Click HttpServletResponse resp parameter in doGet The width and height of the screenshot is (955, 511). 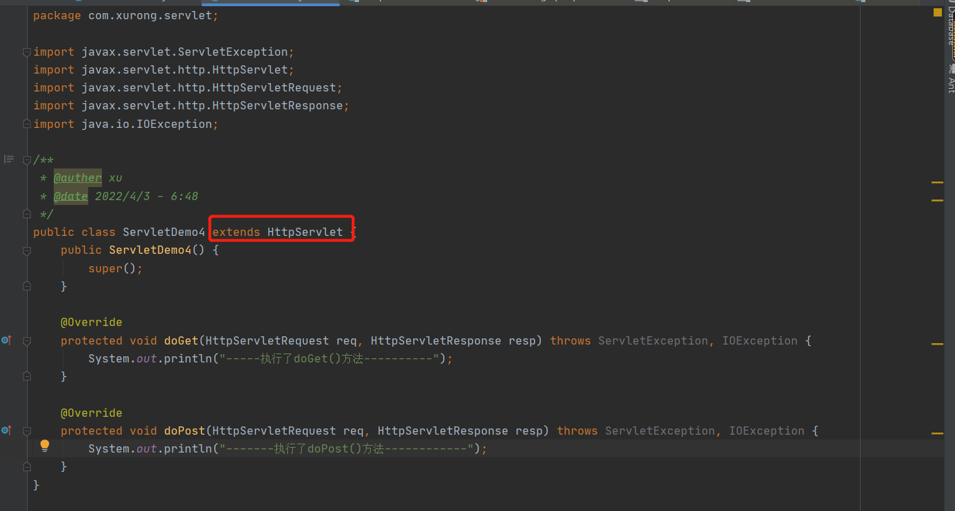[x=453, y=340]
